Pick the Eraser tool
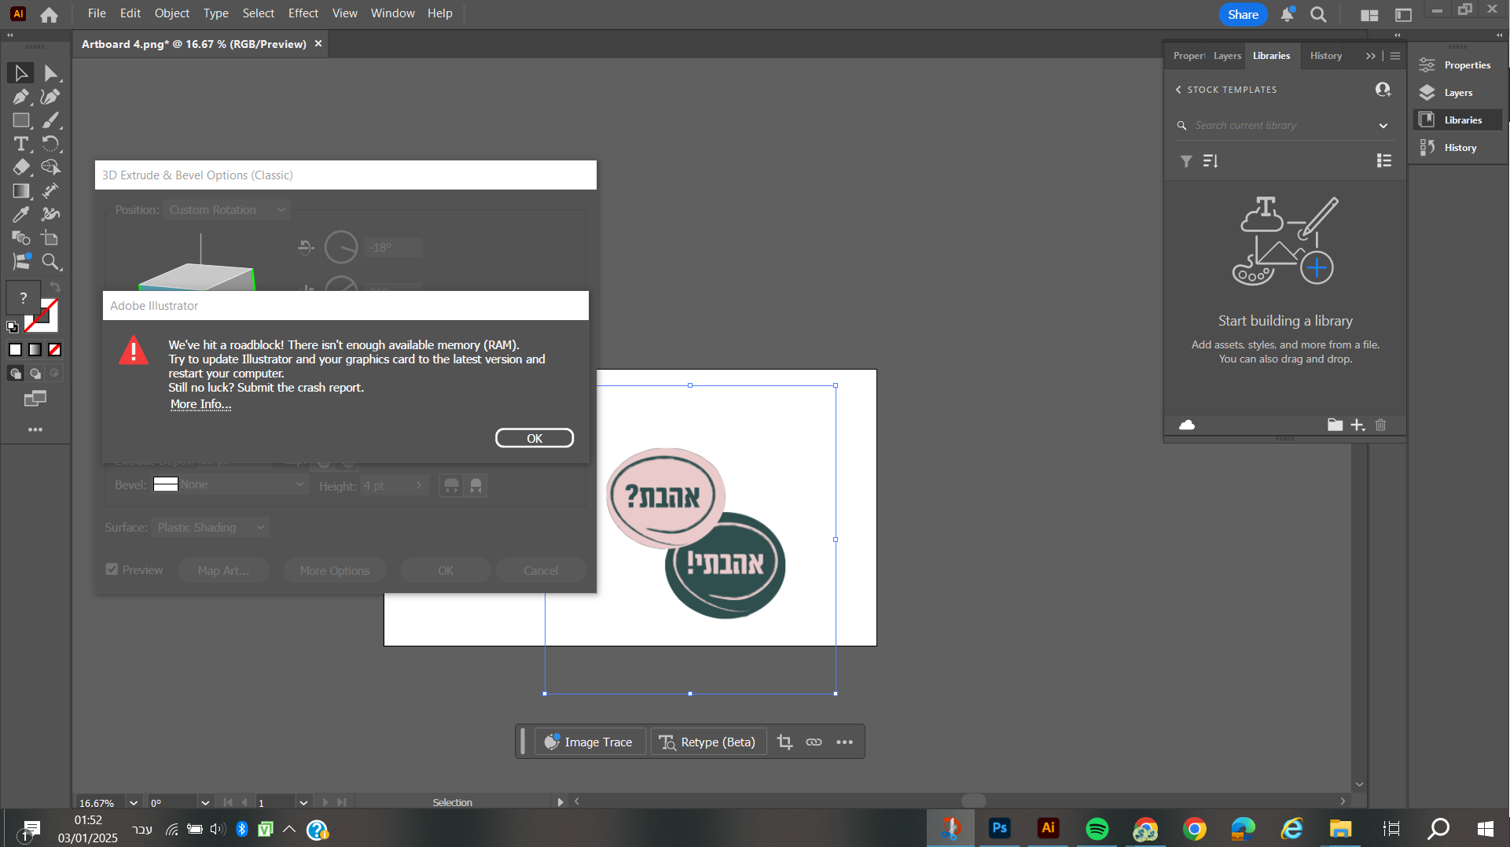The image size is (1510, 847). (21, 168)
